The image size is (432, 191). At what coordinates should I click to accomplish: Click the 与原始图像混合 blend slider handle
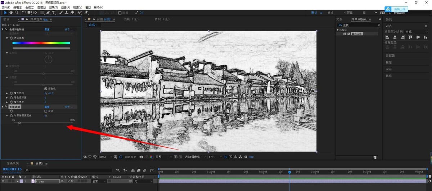[19, 123]
